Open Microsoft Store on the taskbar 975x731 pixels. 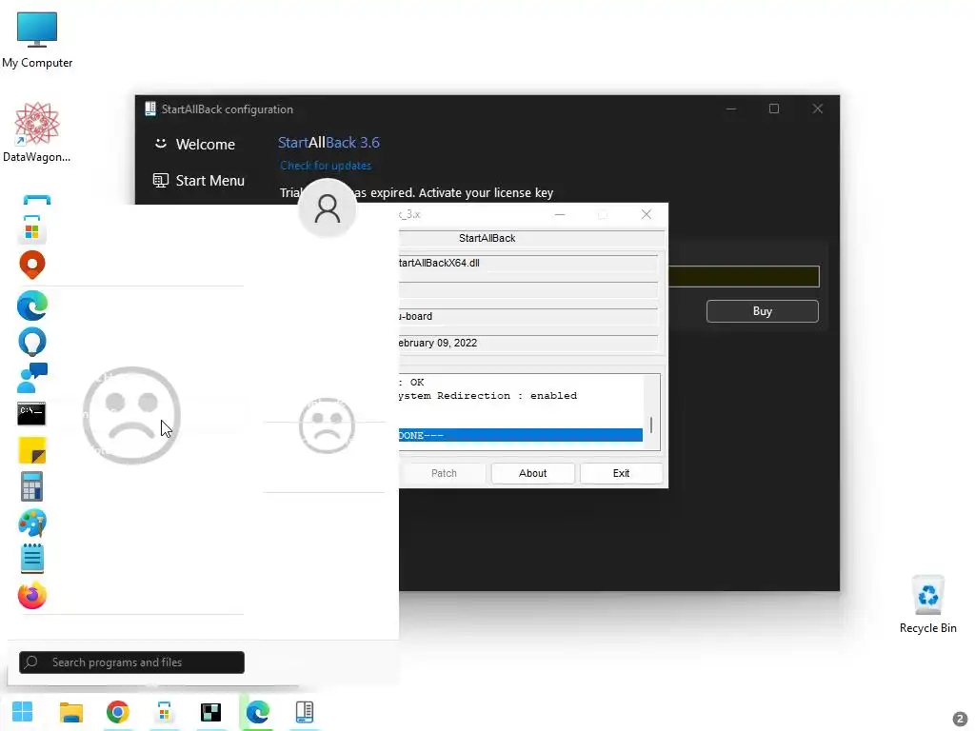164,712
